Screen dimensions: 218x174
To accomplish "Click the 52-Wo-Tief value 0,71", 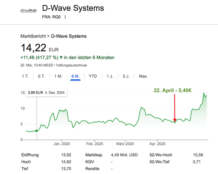I will [197, 162].
